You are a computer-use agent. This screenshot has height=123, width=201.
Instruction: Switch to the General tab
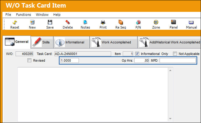click(x=17, y=42)
